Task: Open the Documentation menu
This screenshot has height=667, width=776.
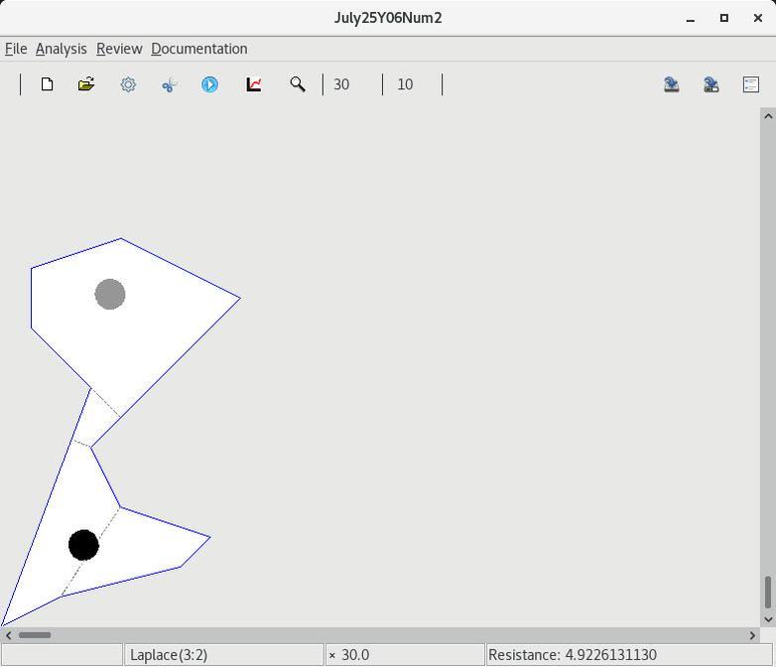Action: (198, 49)
